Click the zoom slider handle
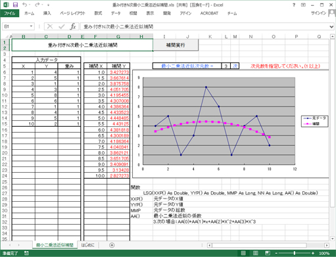This screenshot has width=336, height=257. [x=295, y=253]
